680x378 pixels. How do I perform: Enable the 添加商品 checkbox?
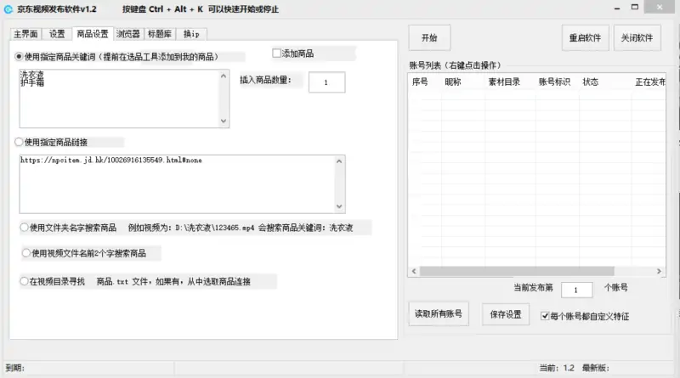pyautogui.click(x=276, y=54)
